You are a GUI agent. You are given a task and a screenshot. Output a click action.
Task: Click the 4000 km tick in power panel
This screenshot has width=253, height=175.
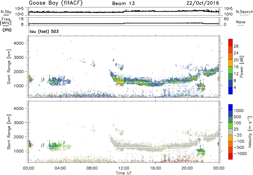click(x=19, y=43)
